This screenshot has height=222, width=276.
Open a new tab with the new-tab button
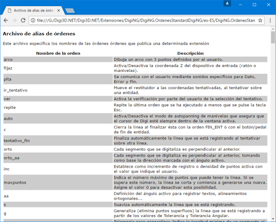69,10
